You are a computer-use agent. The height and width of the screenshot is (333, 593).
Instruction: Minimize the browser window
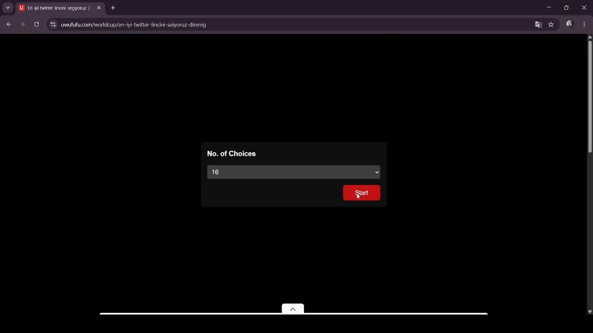[549, 7]
